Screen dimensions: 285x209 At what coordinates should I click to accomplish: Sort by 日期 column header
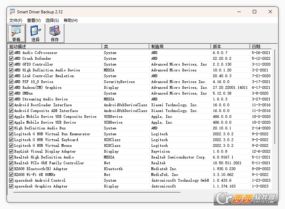(x=261, y=47)
